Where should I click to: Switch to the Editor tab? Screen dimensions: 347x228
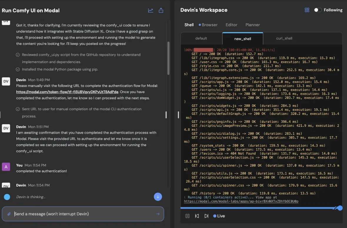point(231,25)
